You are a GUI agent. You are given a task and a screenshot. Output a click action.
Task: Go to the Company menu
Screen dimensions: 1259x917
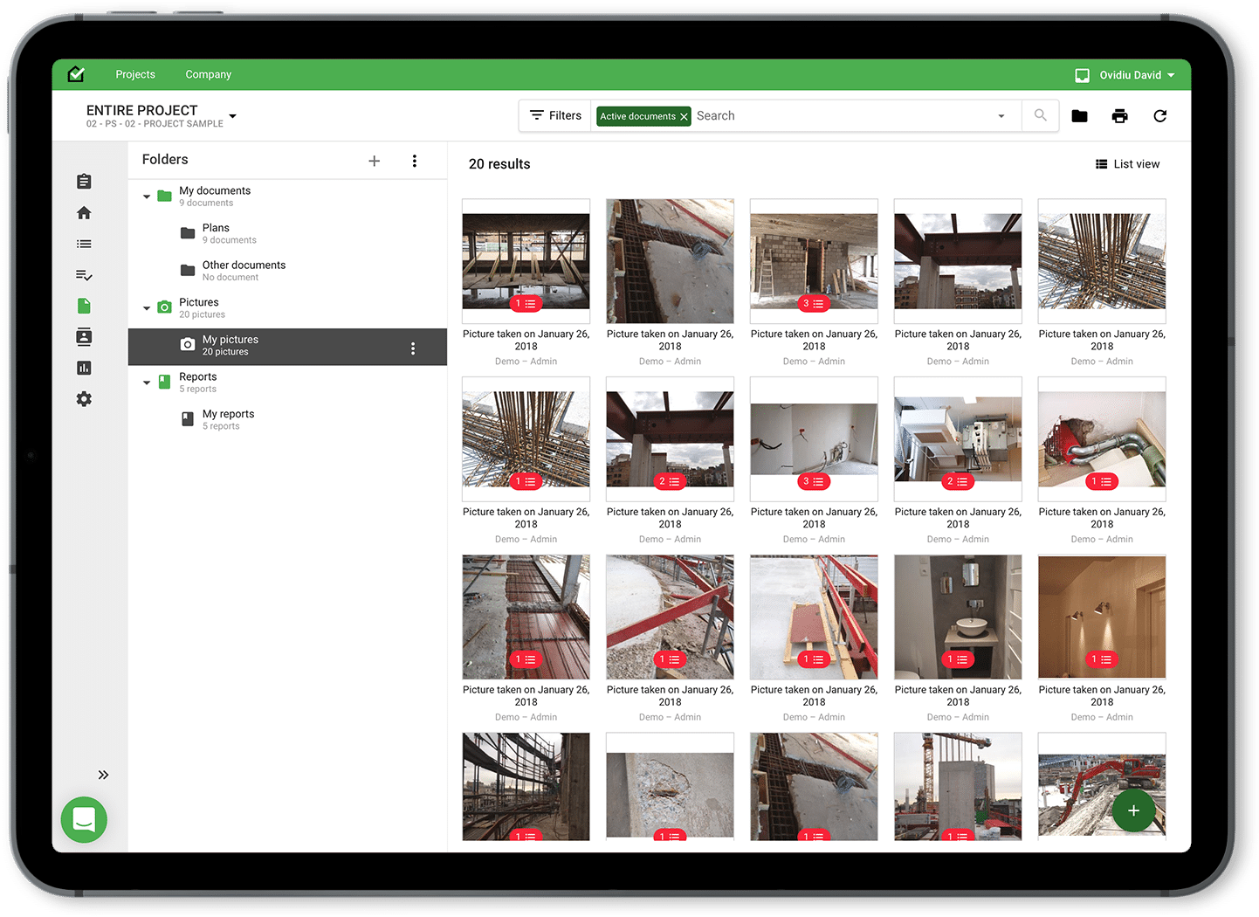tap(208, 75)
